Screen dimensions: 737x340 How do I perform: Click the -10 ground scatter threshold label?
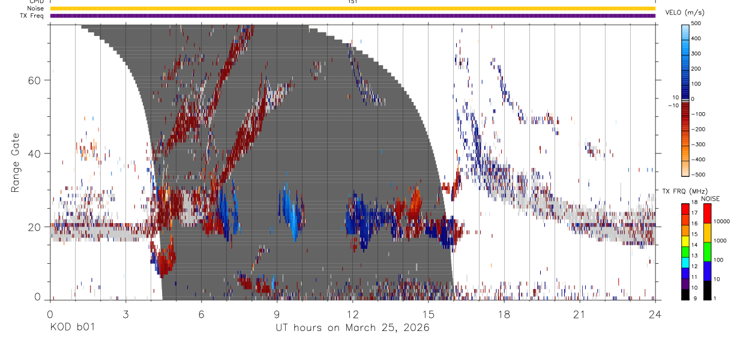tap(673, 105)
